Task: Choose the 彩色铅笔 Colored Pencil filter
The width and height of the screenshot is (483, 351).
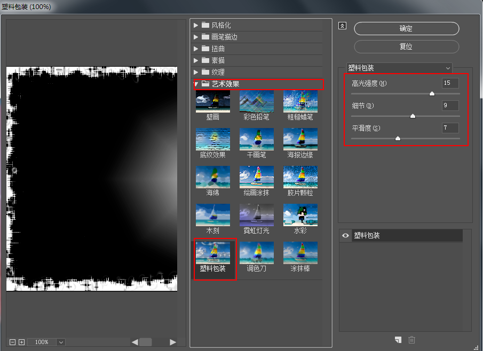Action: 256,101
